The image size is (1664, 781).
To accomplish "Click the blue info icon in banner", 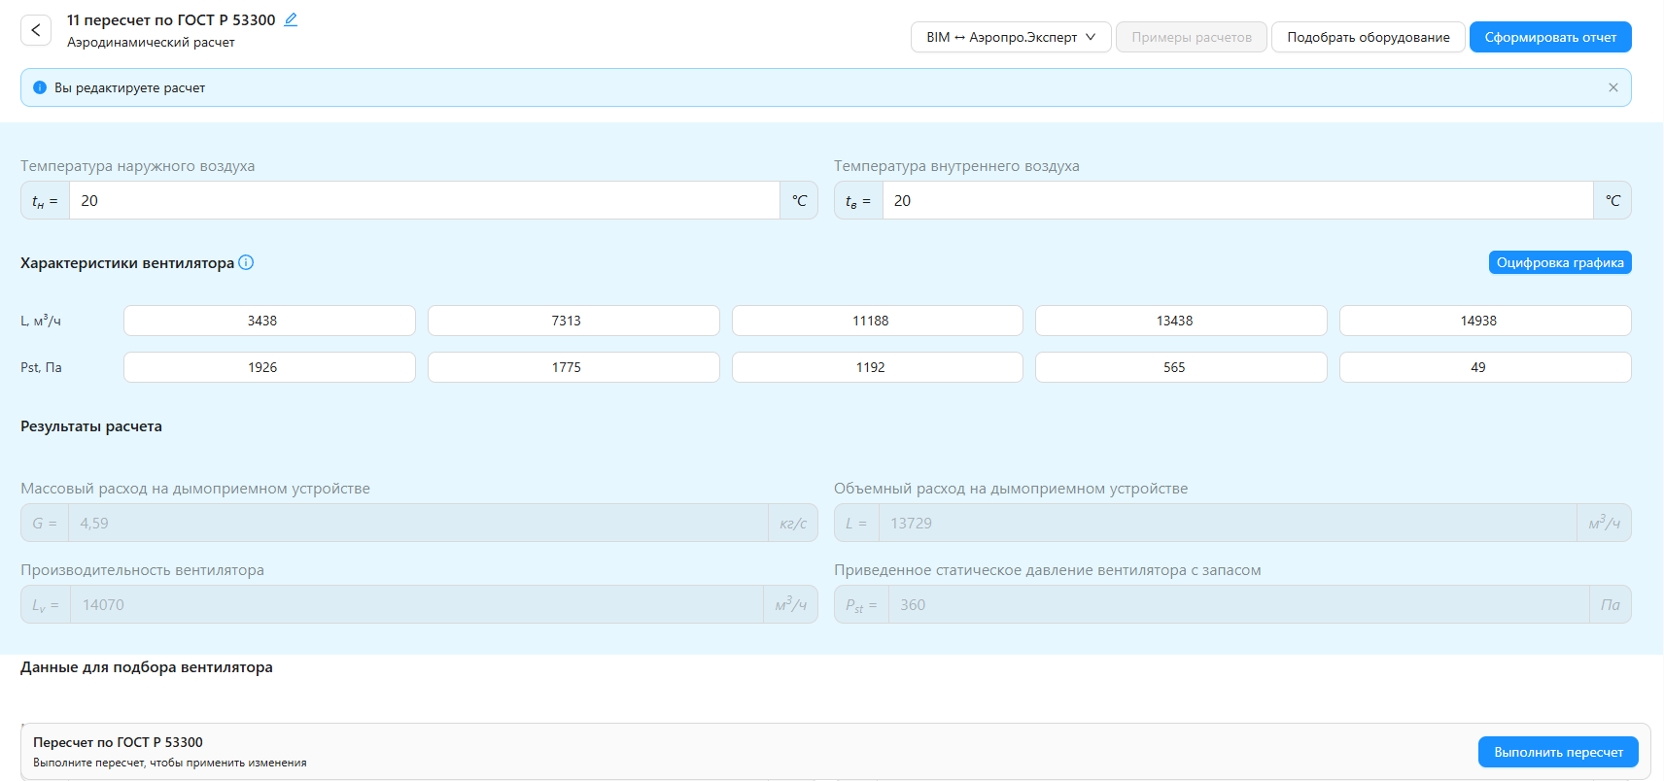I will [40, 87].
